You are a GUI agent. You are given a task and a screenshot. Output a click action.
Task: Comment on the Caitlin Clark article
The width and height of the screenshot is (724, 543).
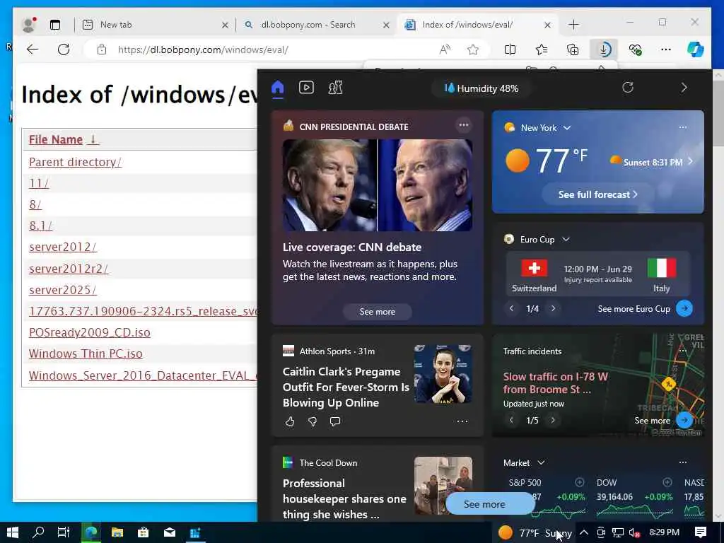point(335,421)
